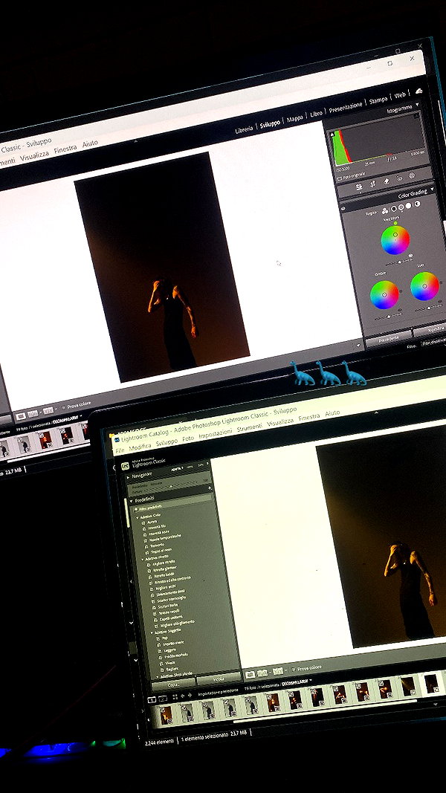Toggle the Color Grading panel eye switch
The image size is (446, 793).
click(x=343, y=208)
